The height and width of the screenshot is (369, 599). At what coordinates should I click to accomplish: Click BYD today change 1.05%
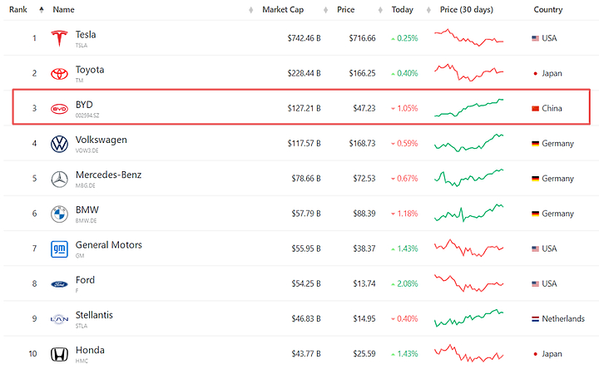tap(404, 108)
